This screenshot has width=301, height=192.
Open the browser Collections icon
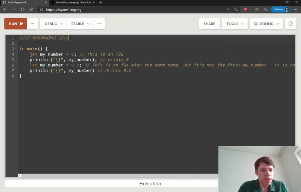pyautogui.click(x=265, y=9)
